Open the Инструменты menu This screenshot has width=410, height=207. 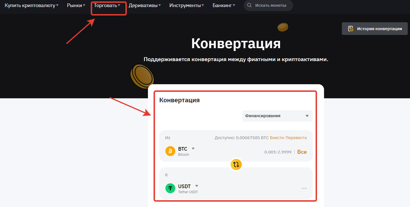[187, 5]
